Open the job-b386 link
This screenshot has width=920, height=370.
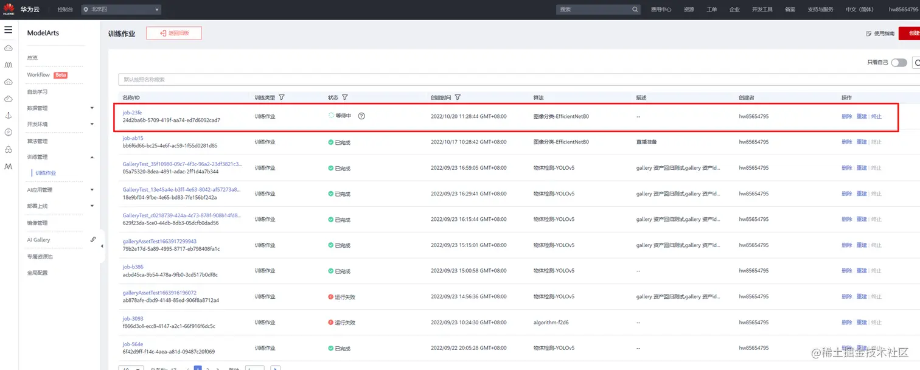(x=133, y=267)
